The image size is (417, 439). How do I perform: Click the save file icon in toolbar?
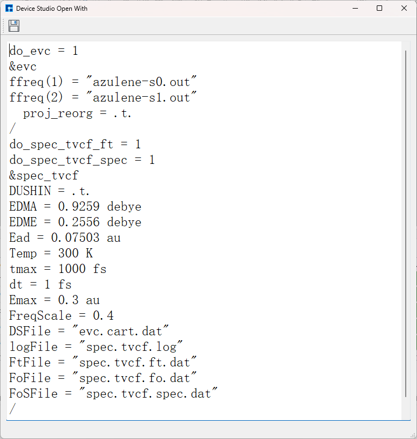click(14, 26)
